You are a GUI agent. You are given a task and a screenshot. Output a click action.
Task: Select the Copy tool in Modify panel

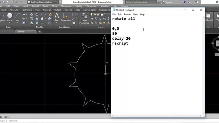pyautogui.click(x=32, y=19)
